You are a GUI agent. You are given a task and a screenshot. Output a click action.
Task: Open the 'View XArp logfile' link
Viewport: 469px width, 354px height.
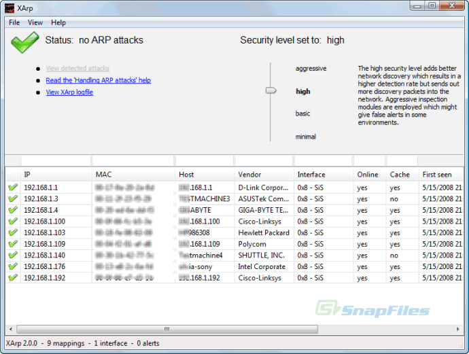[x=69, y=92]
